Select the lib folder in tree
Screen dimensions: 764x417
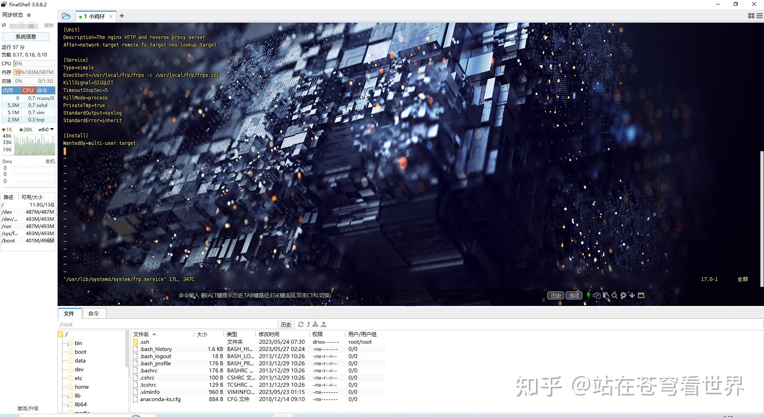pyautogui.click(x=74, y=396)
